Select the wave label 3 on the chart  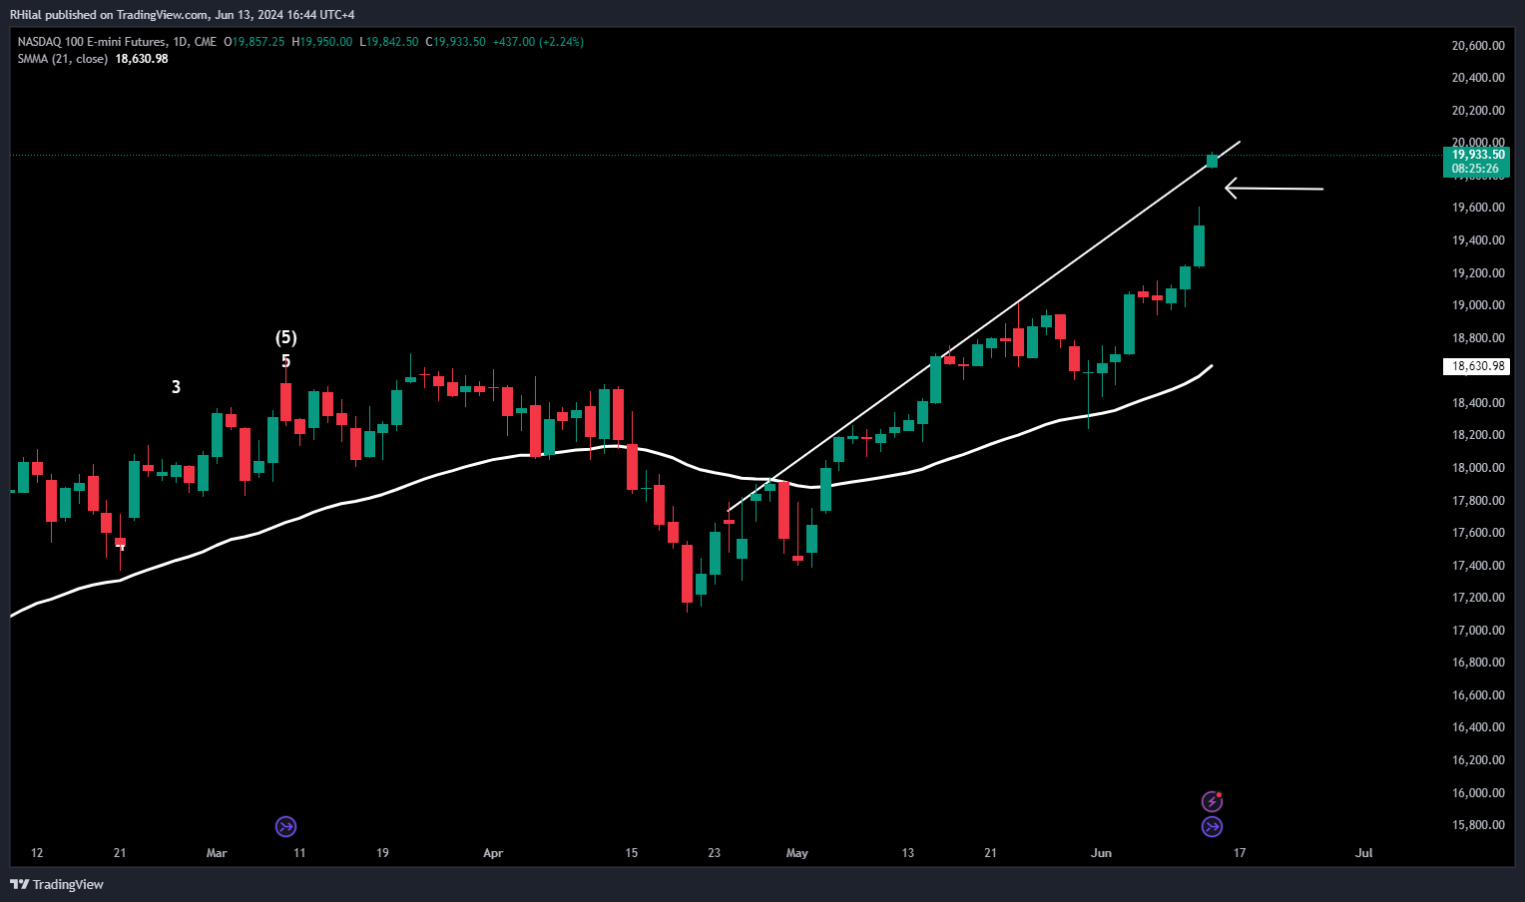pos(177,387)
